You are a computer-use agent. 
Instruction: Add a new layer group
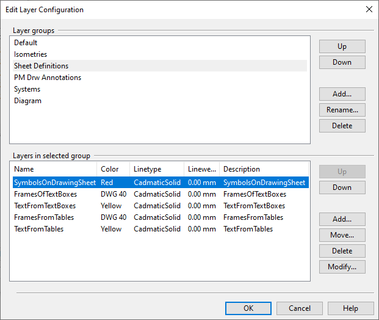pos(342,94)
